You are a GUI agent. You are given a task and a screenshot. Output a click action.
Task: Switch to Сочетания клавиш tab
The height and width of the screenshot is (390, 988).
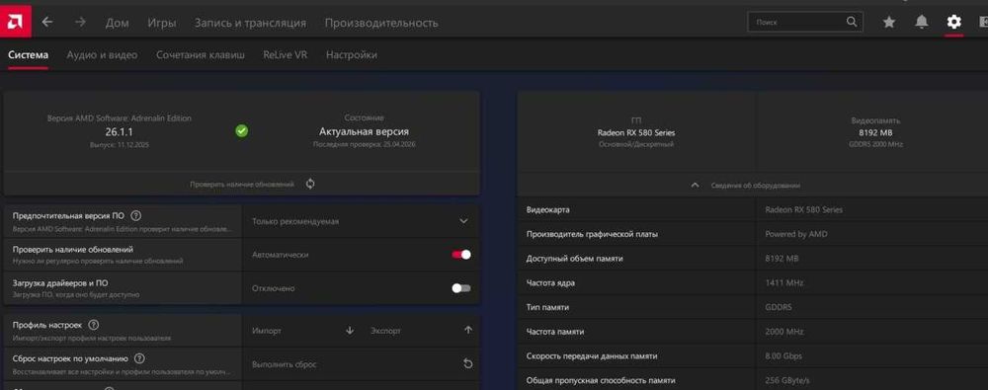201,55
